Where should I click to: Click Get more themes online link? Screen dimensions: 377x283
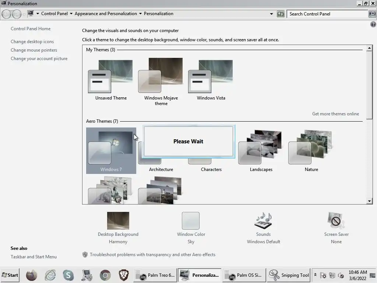335,114
